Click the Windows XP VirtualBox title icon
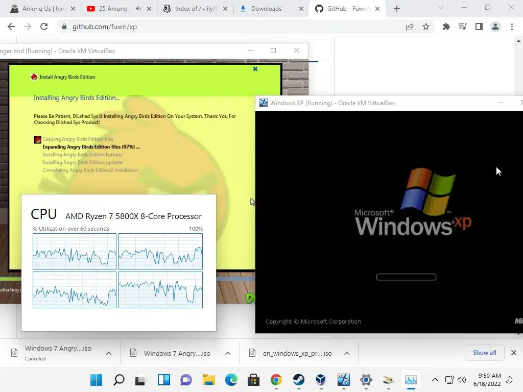523x392 pixels. coord(264,103)
